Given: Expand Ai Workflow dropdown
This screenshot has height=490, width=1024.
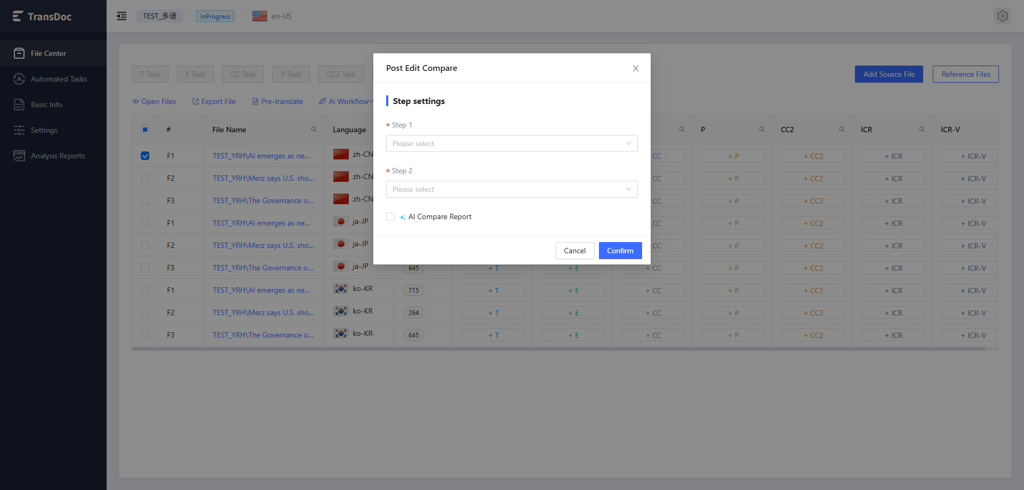Looking at the screenshot, I should (346, 101).
